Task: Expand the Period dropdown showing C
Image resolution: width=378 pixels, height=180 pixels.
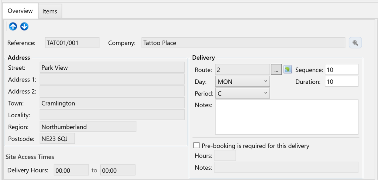Action: [x=243, y=93]
